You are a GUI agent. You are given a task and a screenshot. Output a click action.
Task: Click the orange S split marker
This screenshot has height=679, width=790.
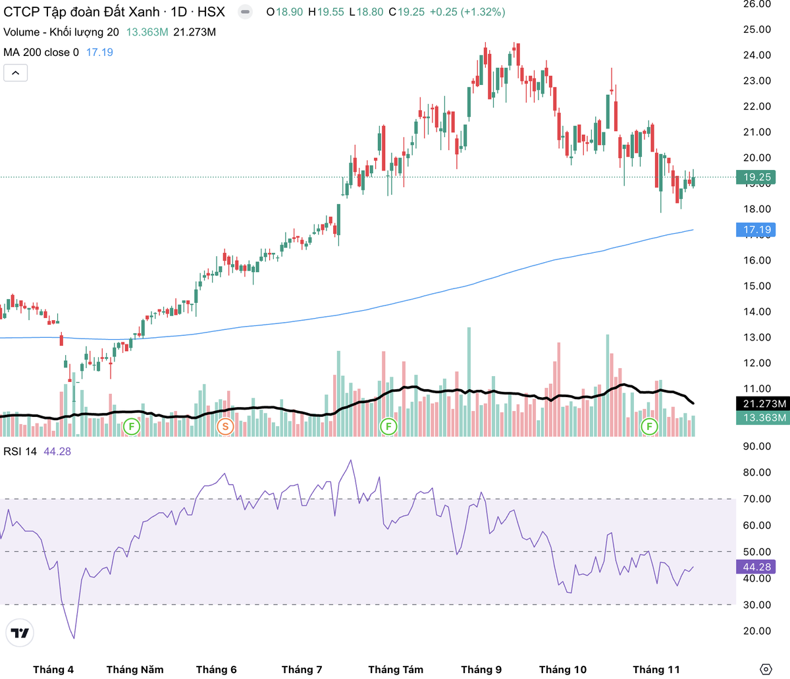225,427
